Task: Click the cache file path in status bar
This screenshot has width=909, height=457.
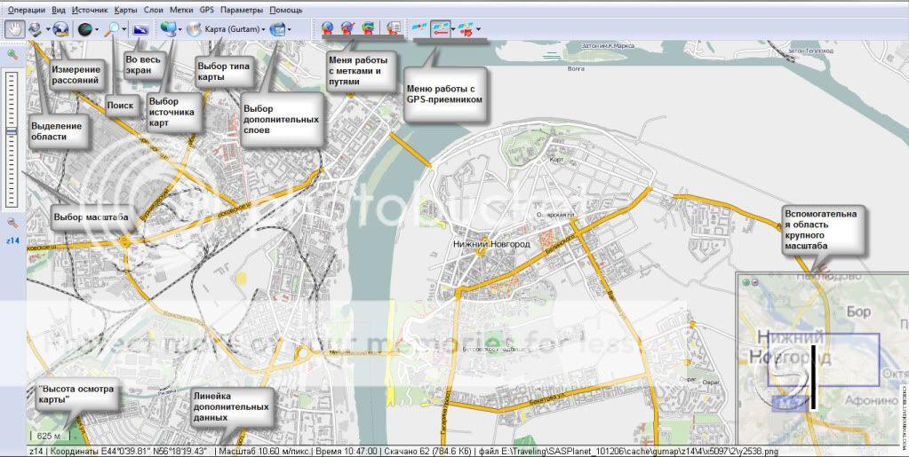Action: (626, 451)
